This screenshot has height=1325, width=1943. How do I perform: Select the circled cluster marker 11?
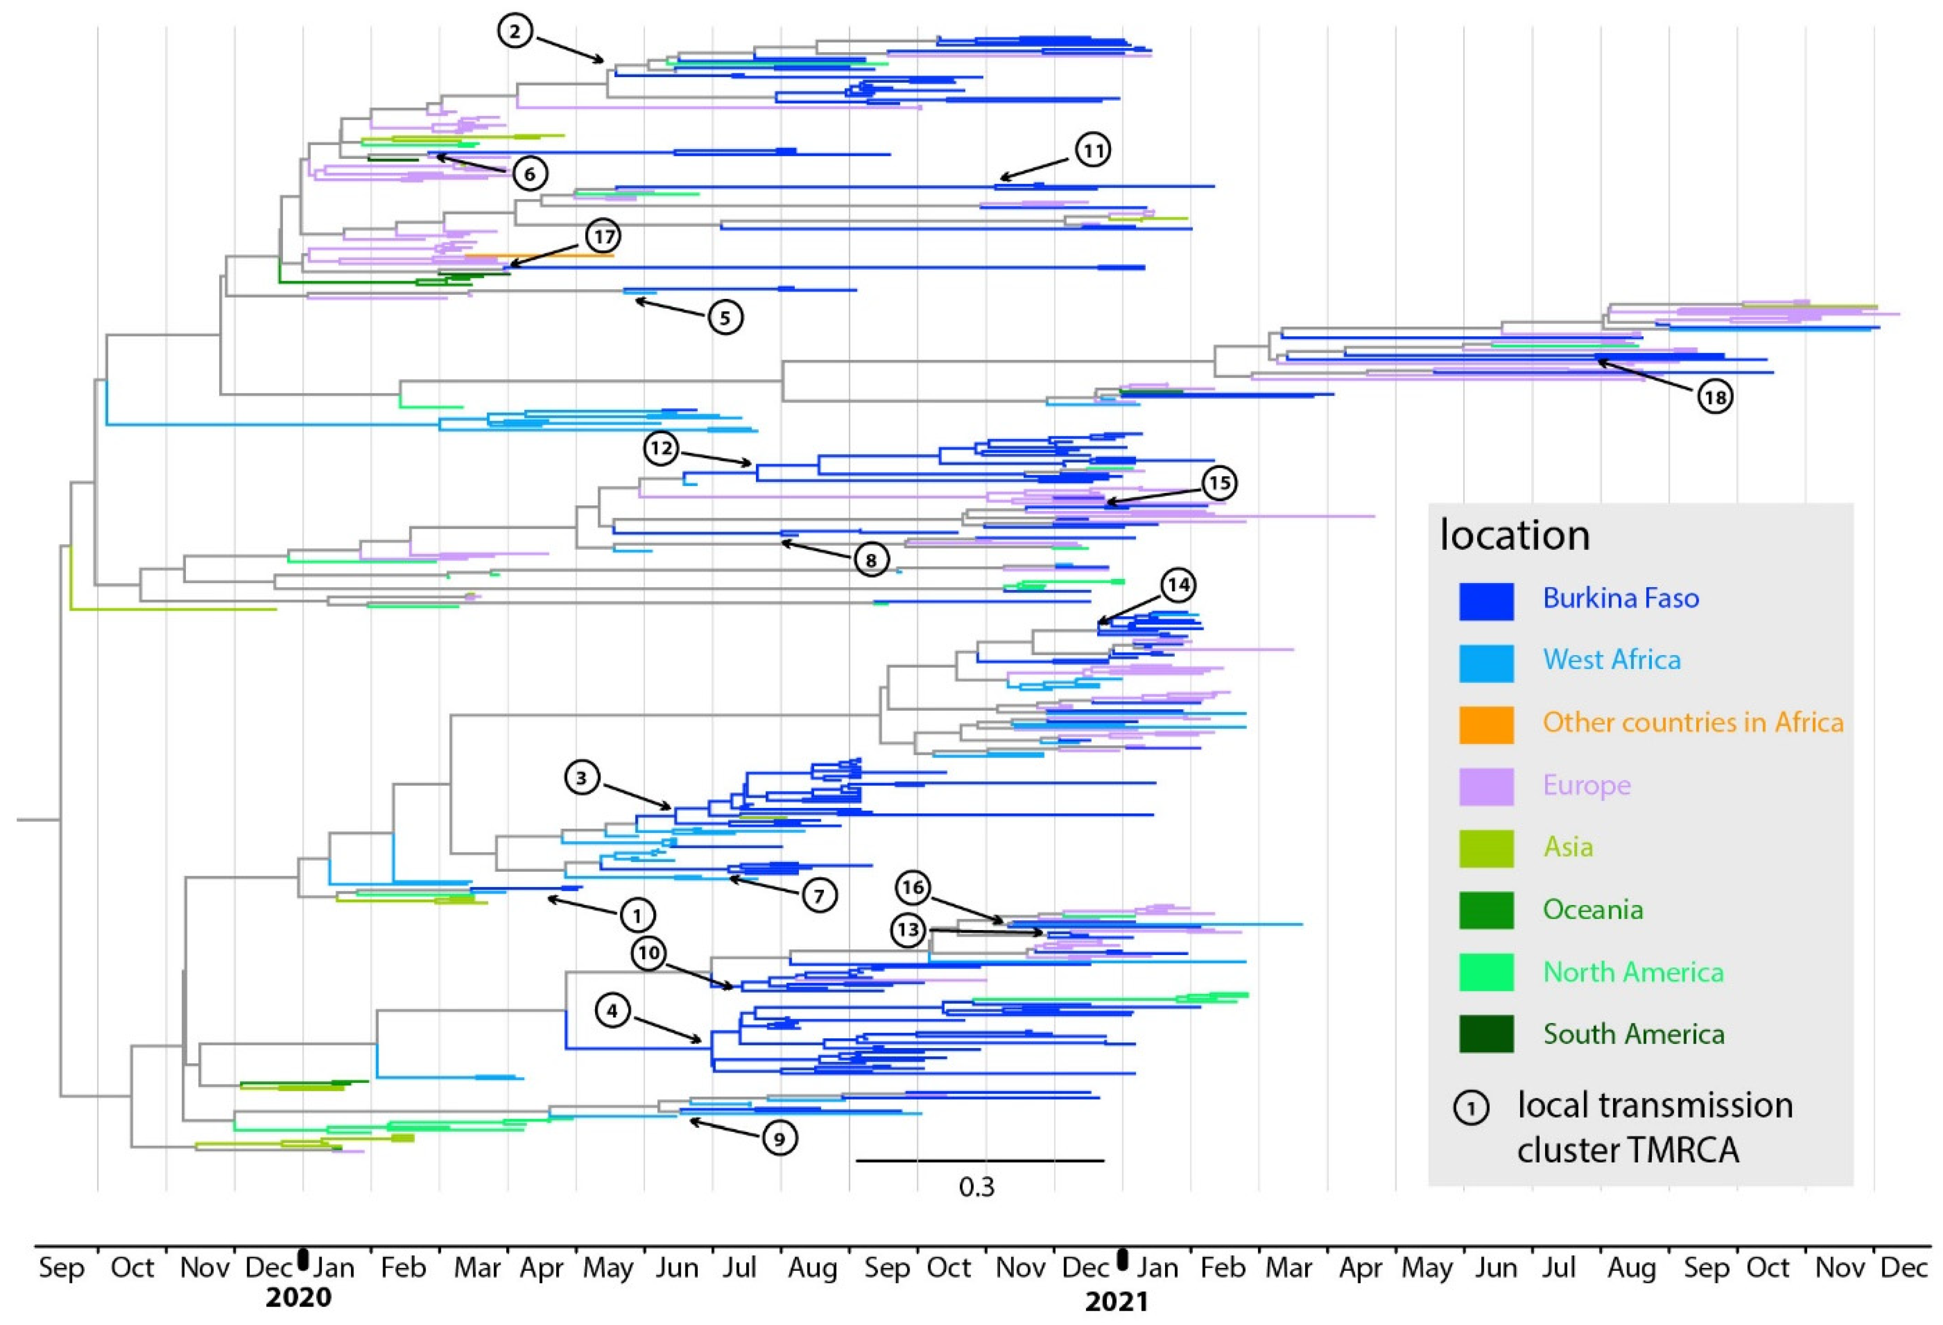pyautogui.click(x=1093, y=151)
